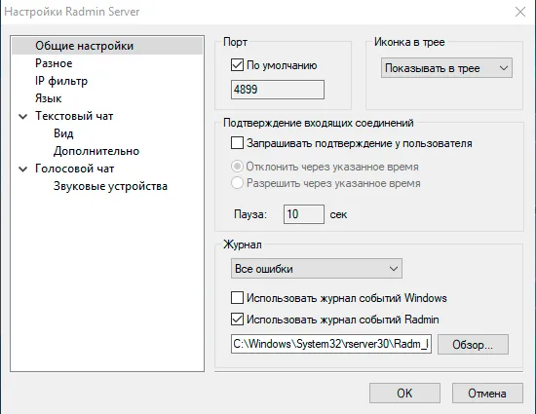Select the Текстовый чат tree item

pos(74,116)
